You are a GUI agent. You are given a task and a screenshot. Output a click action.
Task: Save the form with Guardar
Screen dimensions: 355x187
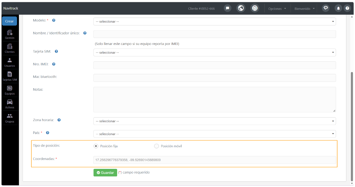105,173
